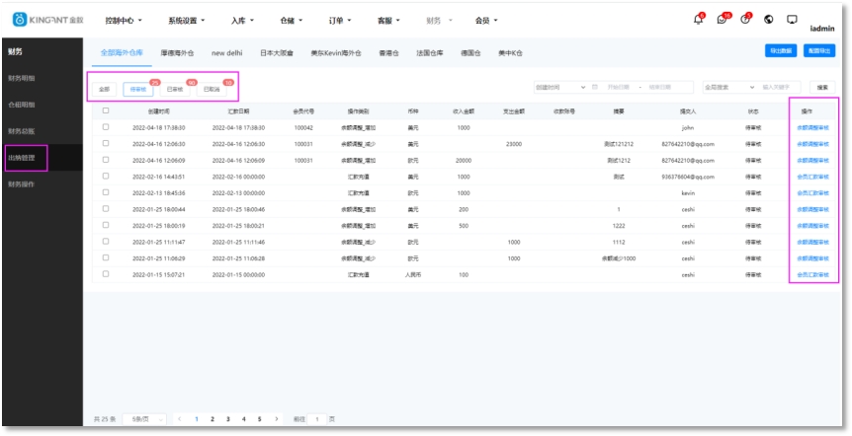Select 财务总账 in the left sidebar

[x=22, y=130]
